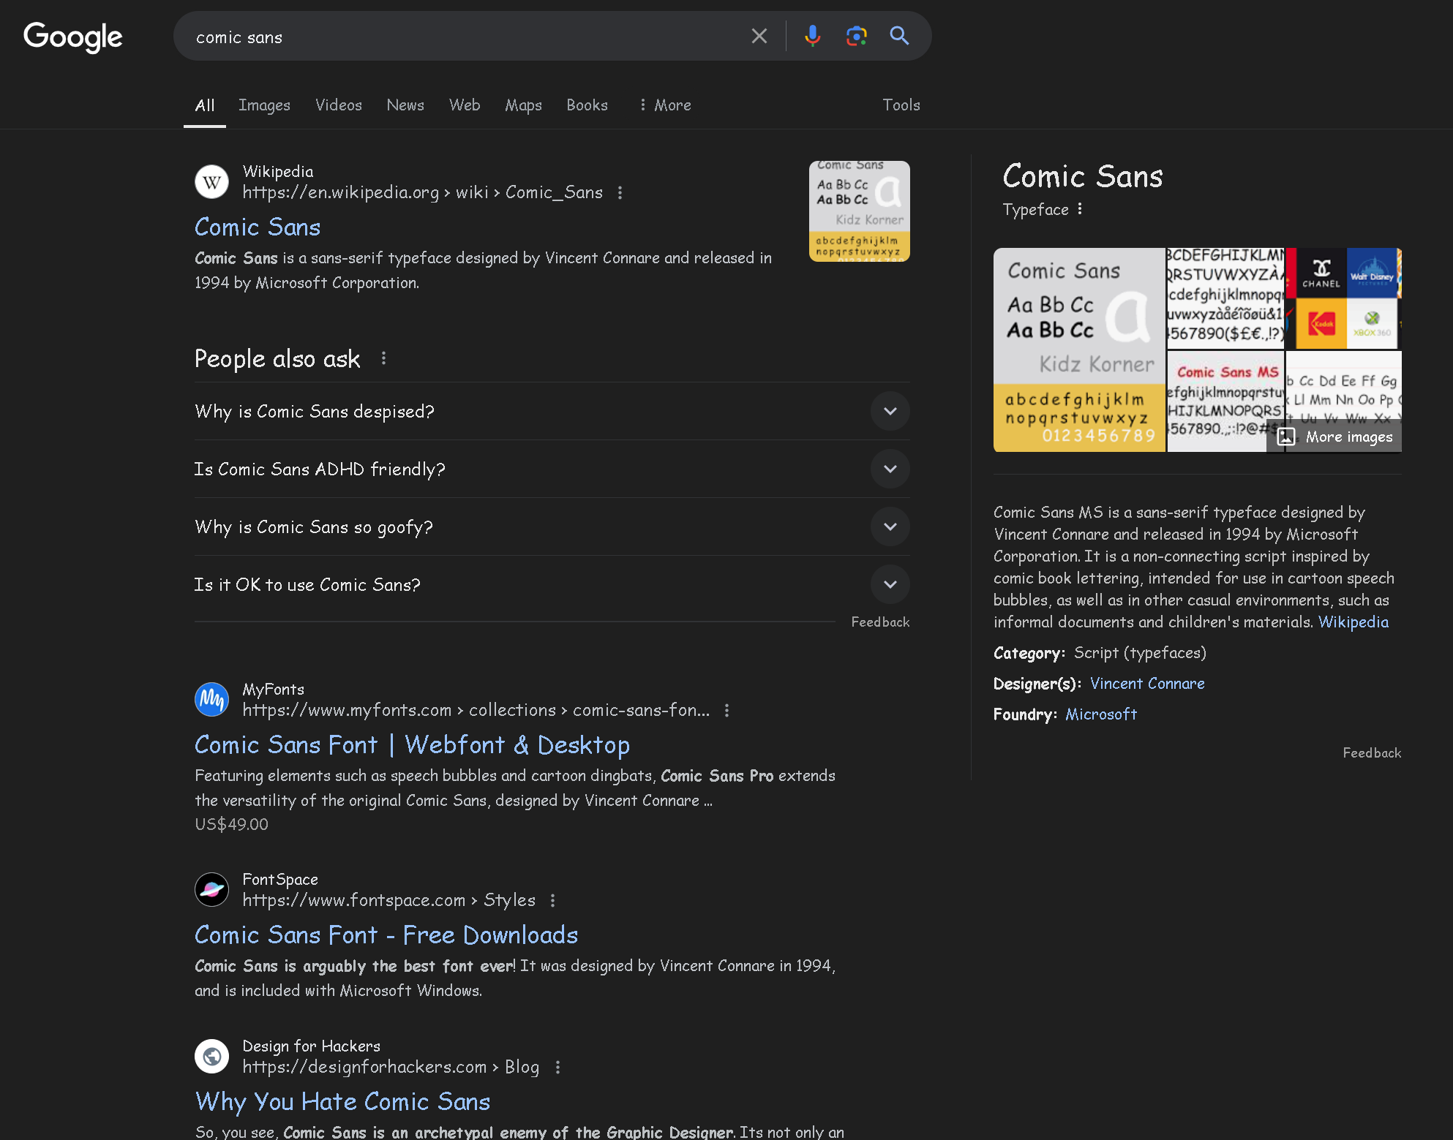Switch to the News tab
The height and width of the screenshot is (1140, 1453).
[405, 105]
